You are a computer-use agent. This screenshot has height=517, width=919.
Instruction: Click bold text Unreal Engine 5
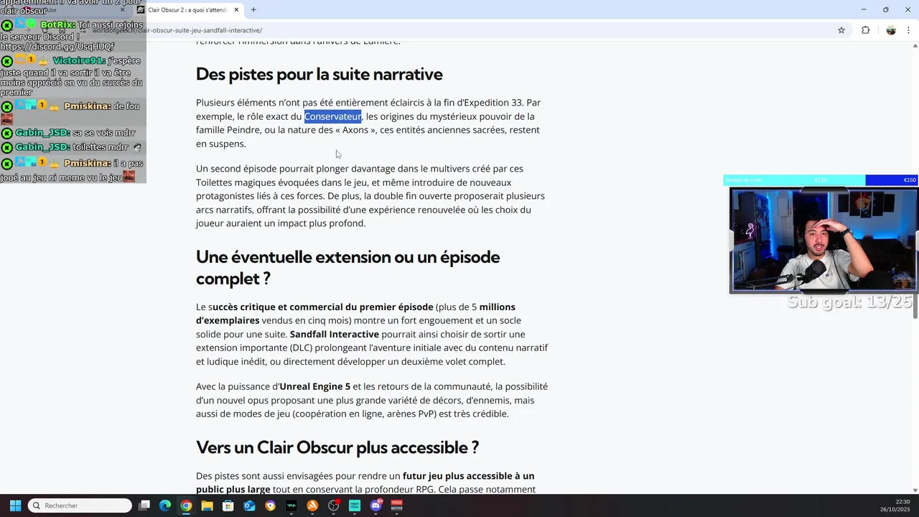click(x=314, y=386)
